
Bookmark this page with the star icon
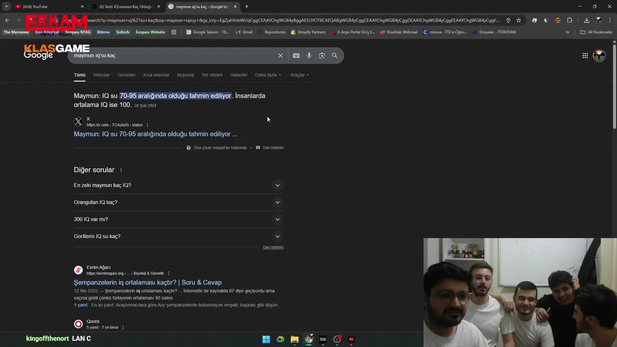519,20
